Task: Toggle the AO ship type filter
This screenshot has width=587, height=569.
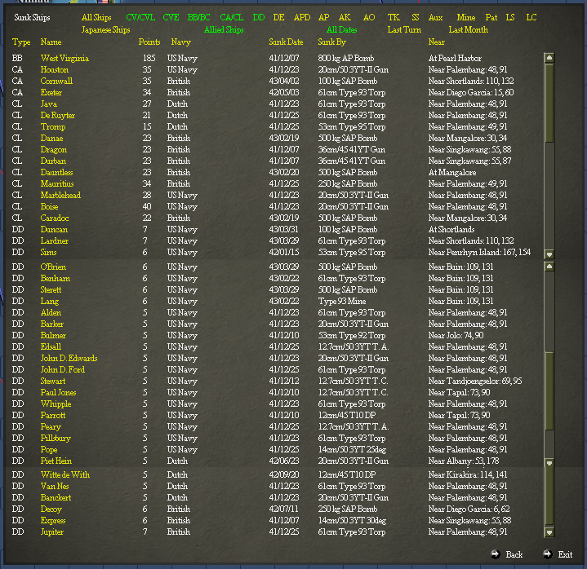Action: 369,18
